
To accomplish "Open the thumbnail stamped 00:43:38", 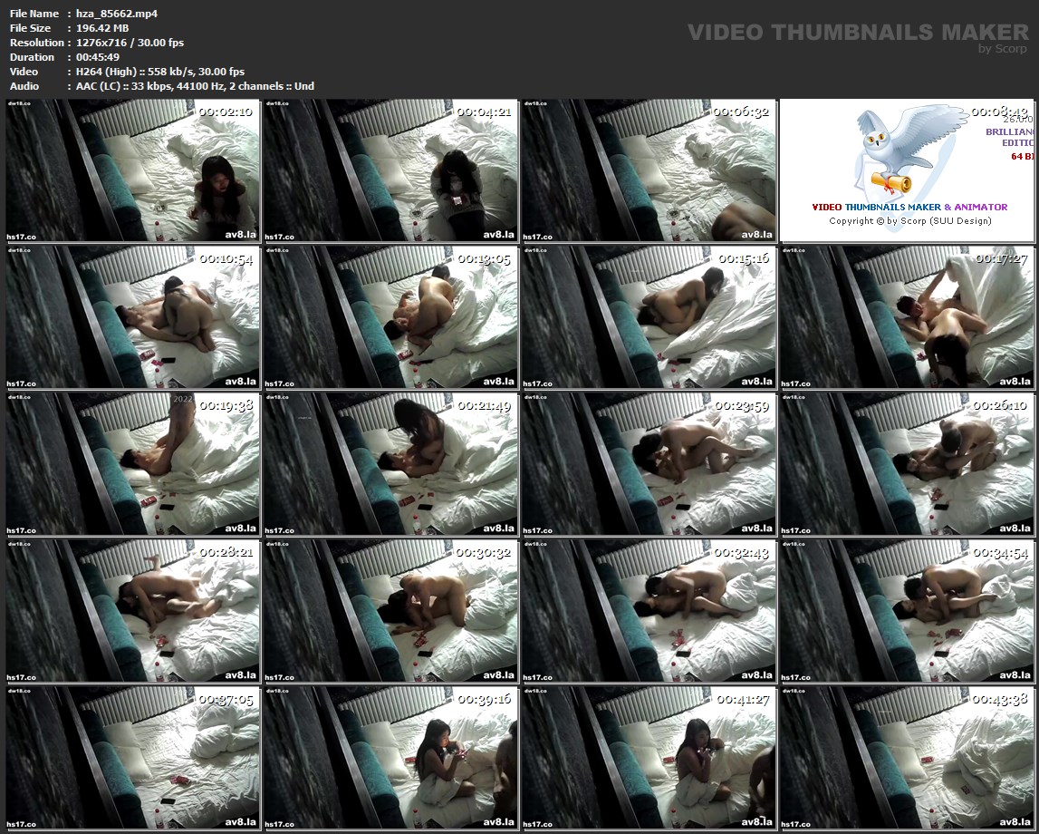I will [907, 758].
